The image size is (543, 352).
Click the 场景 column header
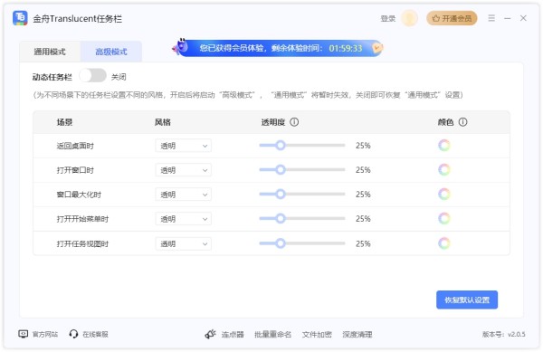[x=64, y=122]
